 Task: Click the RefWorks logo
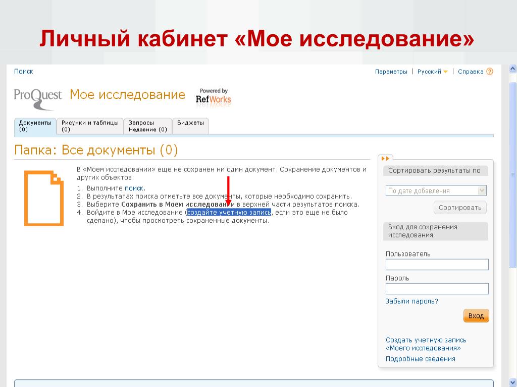(214, 96)
